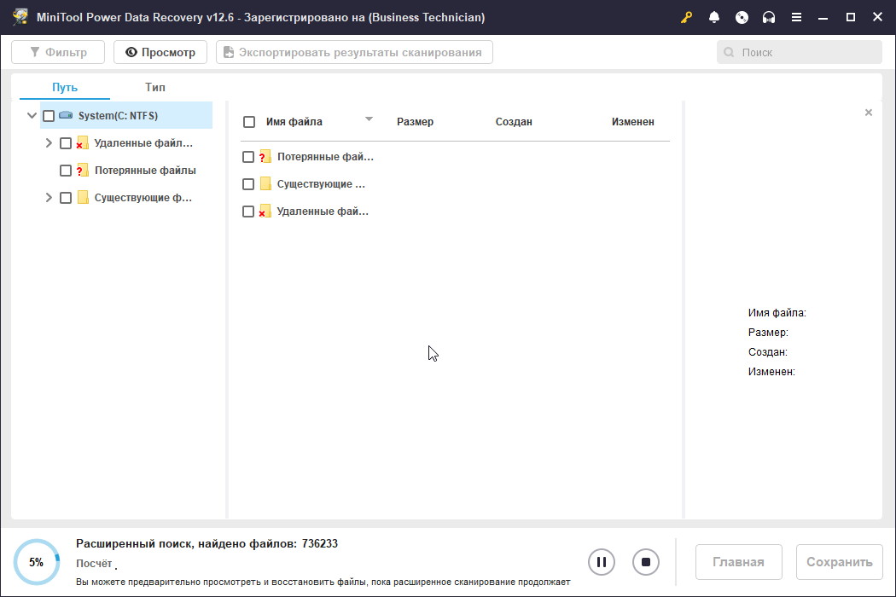Check the Удаленные файлы box in tree

(66, 143)
